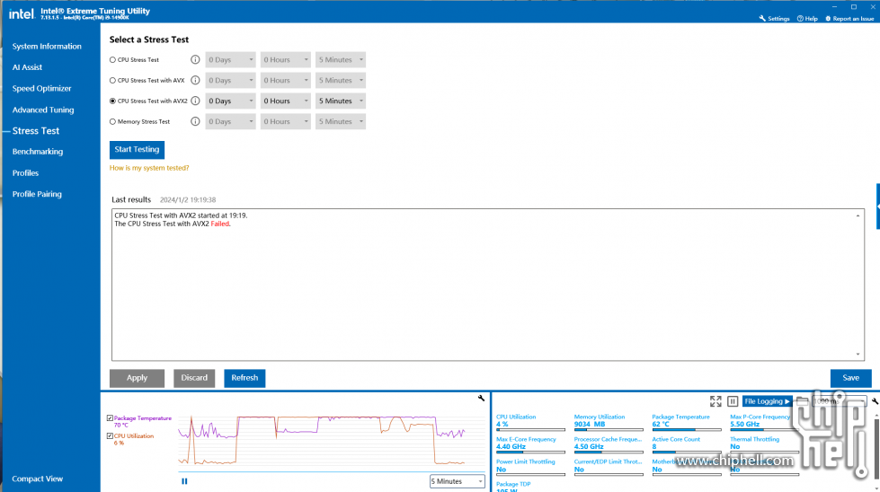Open Benchmarking section
The width and height of the screenshot is (880, 492).
click(38, 152)
